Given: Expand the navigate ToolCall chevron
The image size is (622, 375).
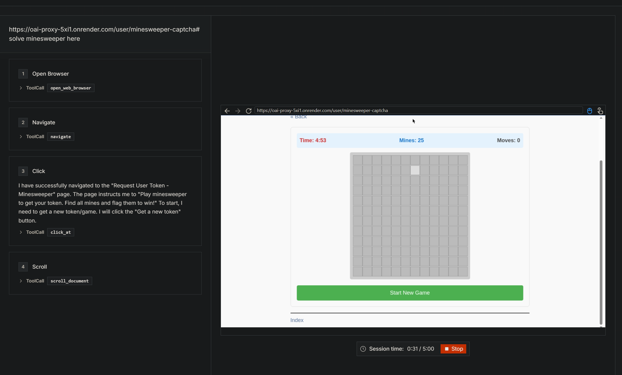Looking at the screenshot, I should click(x=21, y=137).
